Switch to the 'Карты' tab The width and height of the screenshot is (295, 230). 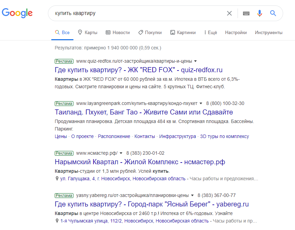[88, 32]
